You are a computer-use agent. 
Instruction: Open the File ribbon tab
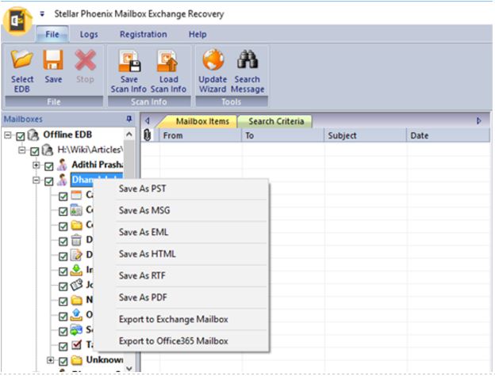pyautogui.click(x=52, y=34)
